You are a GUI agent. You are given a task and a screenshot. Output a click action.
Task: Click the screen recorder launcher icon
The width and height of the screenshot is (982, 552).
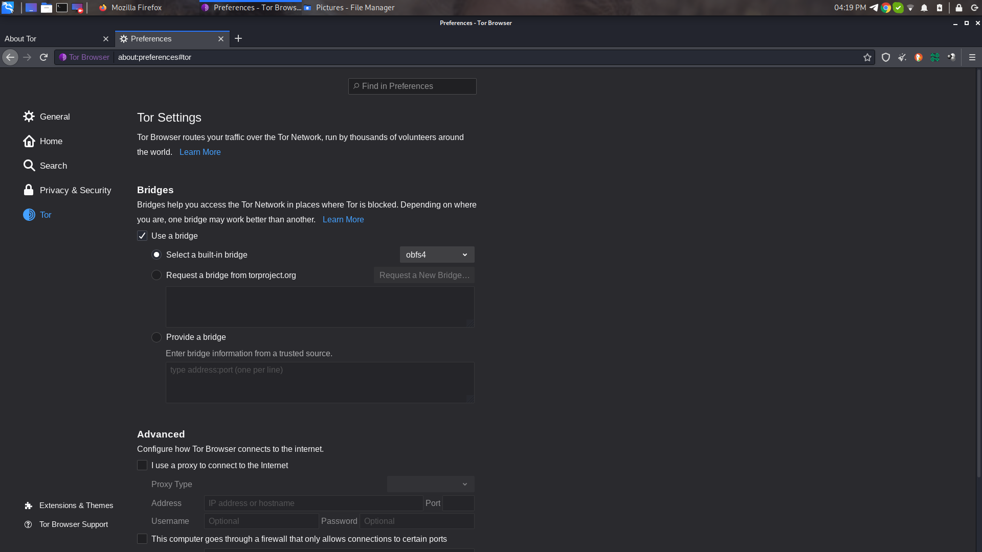tap(77, 8)
